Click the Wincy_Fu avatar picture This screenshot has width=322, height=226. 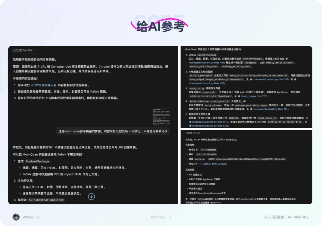point(16,217)
